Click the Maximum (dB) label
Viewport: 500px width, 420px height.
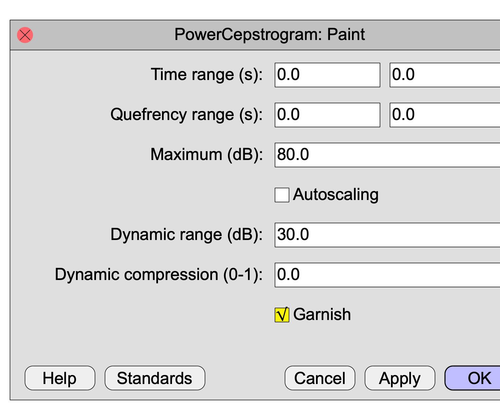coord(207,155)
